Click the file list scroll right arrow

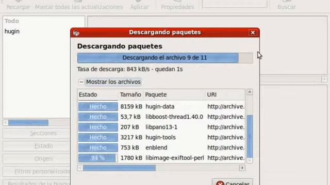tap(242, 168)
